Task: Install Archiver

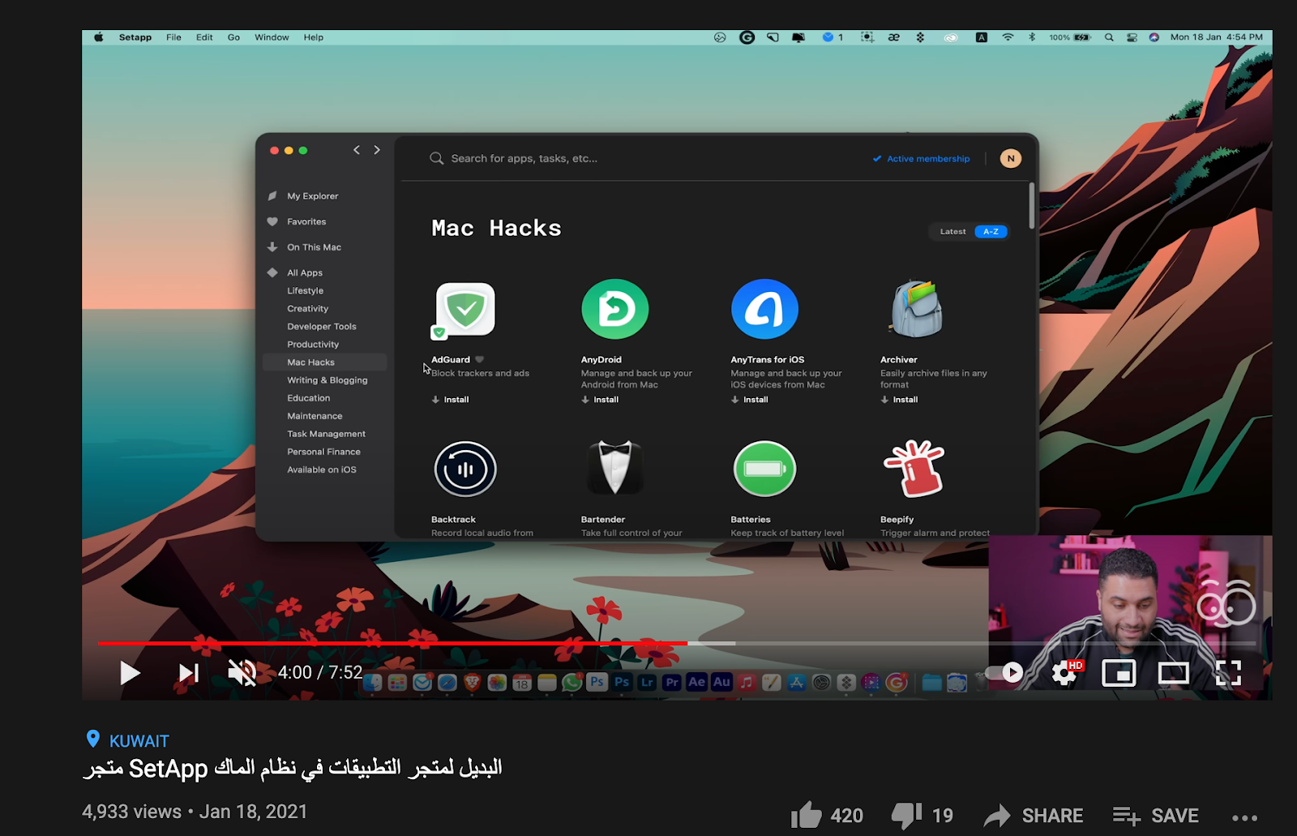Action: coord(900,400)
